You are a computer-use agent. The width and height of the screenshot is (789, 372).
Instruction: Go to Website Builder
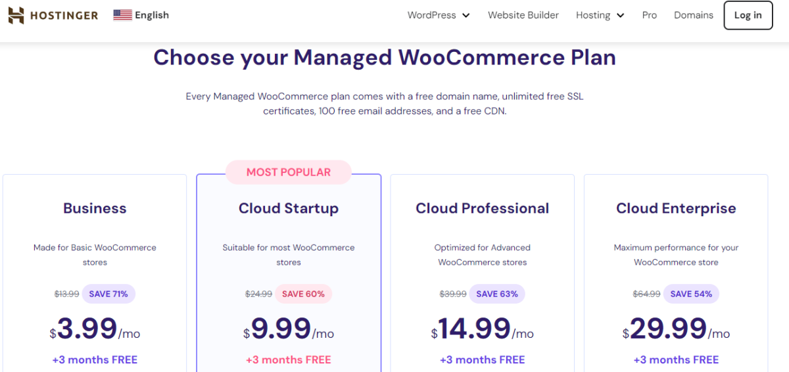coord(523,15)
